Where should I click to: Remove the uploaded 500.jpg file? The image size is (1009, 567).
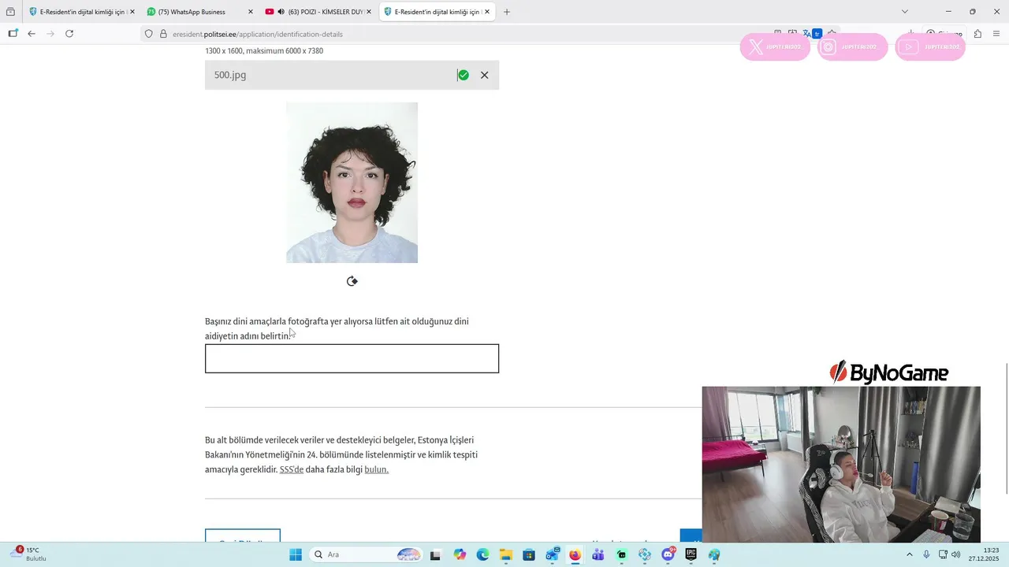pos(484,75)
